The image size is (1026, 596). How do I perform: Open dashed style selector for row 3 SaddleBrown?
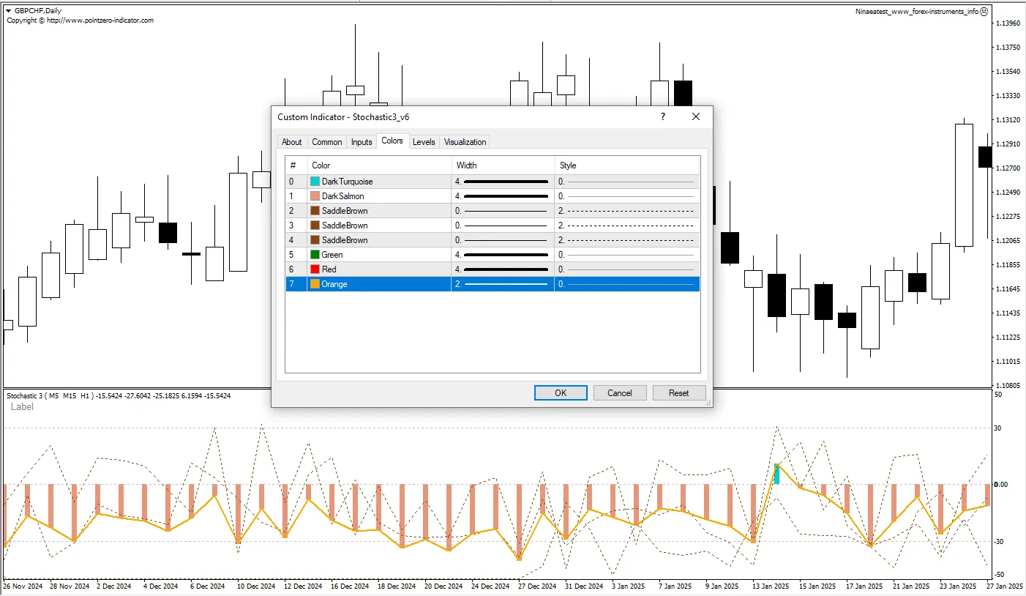[626, 226]
